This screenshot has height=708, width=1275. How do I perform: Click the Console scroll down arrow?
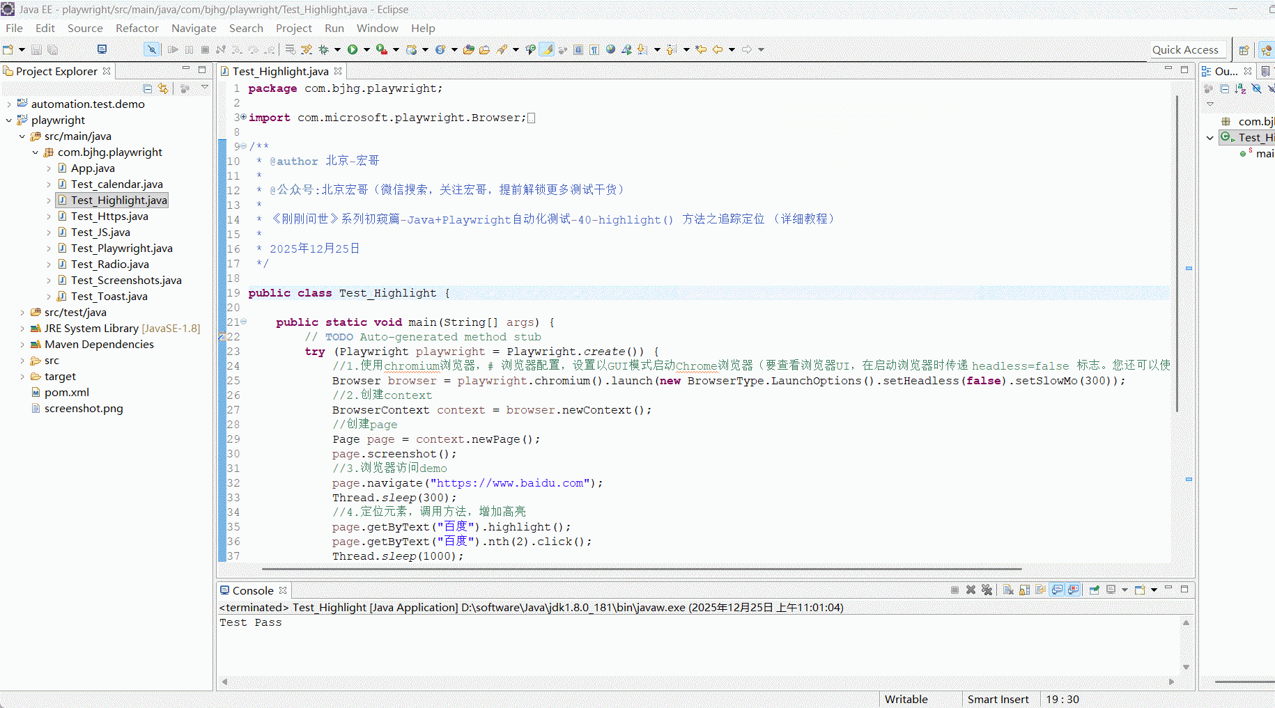tap(1186, 667)
